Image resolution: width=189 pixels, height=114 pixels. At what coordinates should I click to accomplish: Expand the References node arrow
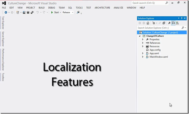143,43
